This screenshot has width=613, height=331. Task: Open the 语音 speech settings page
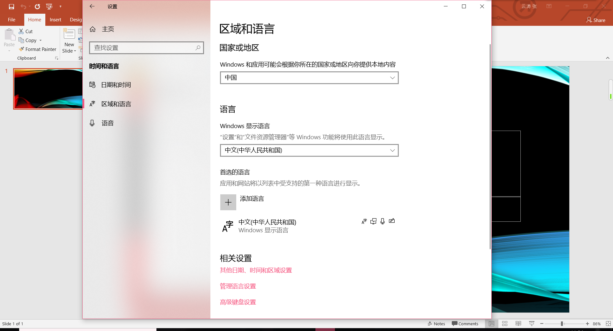pyautogui.click(x=147, y=123)
